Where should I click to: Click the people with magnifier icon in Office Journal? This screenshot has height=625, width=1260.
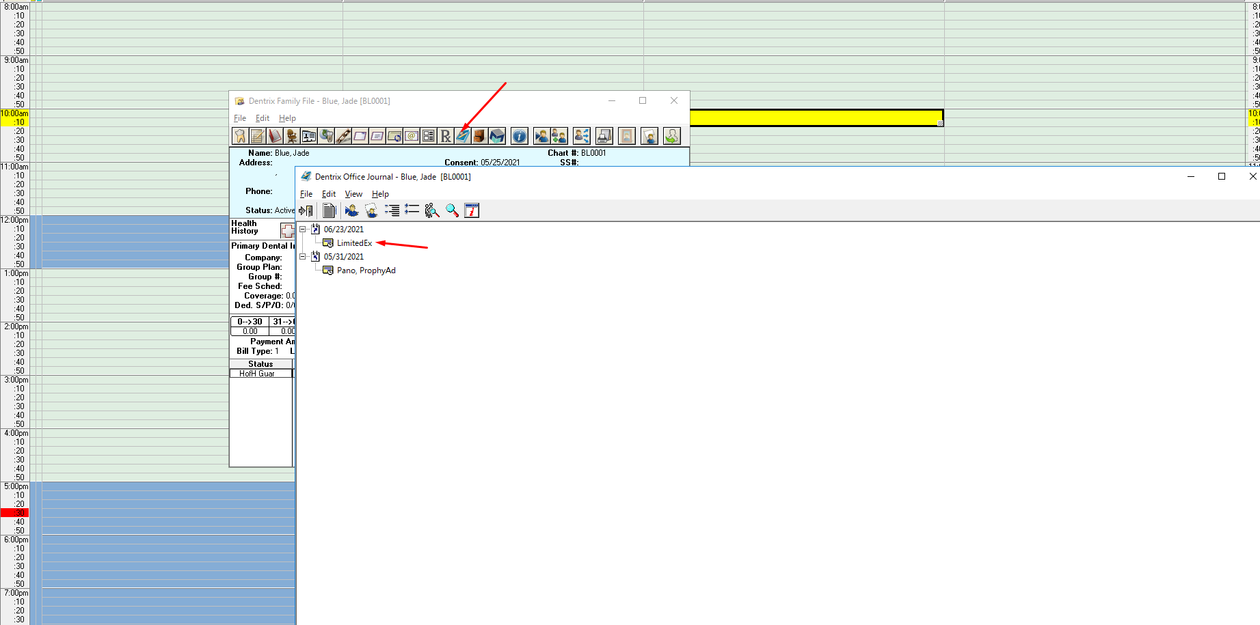pos(431,210)
